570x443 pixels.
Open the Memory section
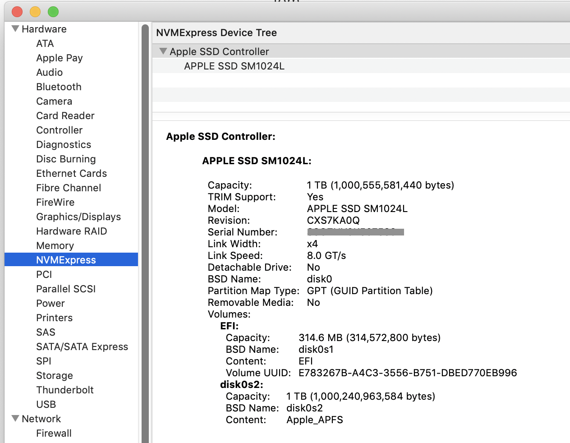point(55,245)
